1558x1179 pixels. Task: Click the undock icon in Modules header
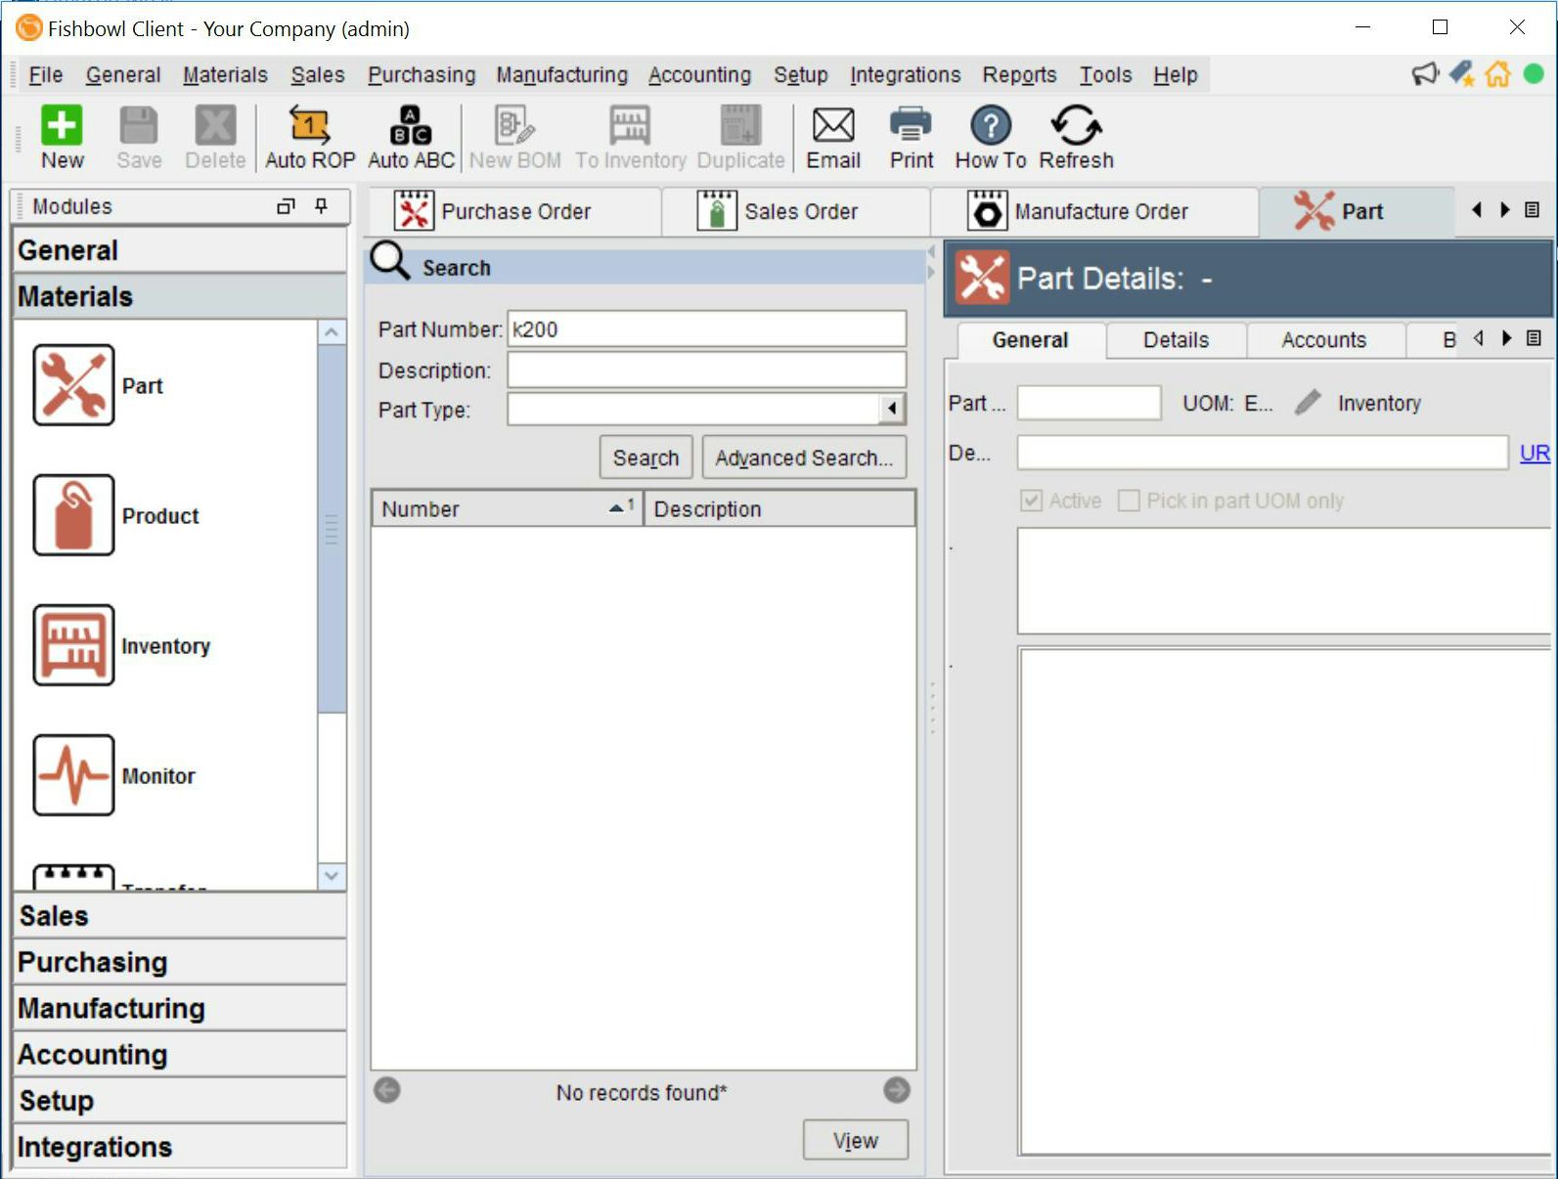coord(286,206)
